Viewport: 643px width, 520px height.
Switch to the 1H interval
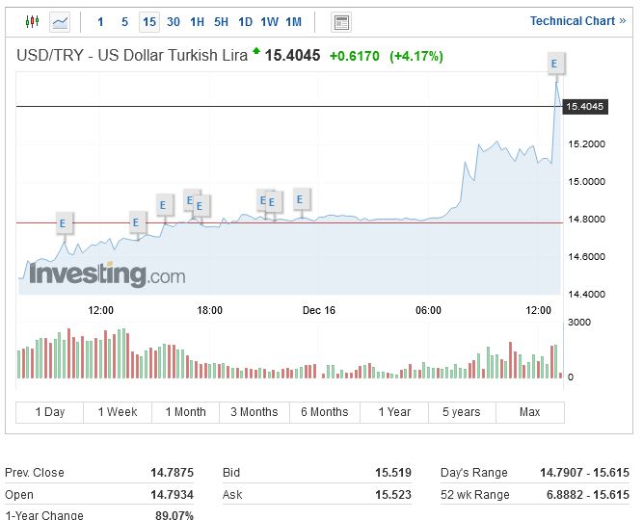197,21
